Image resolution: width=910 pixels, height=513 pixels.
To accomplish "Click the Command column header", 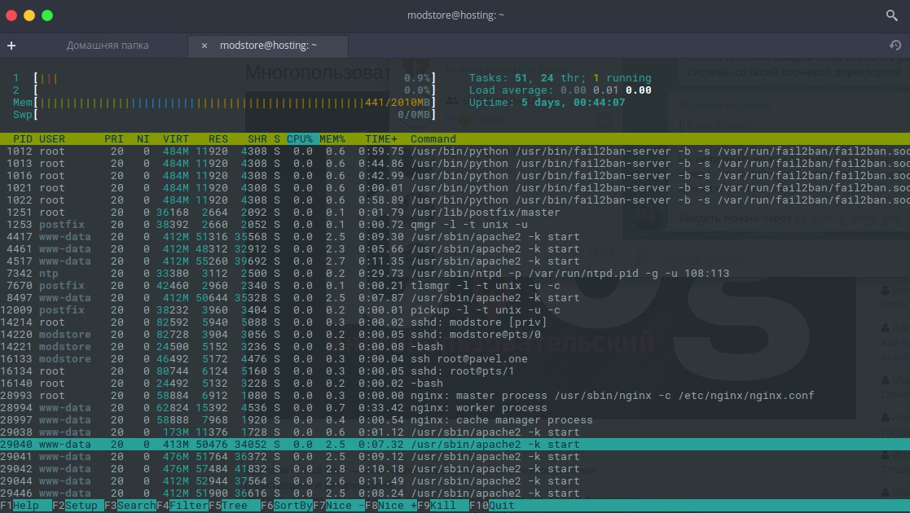I will (x=433, y=139).
